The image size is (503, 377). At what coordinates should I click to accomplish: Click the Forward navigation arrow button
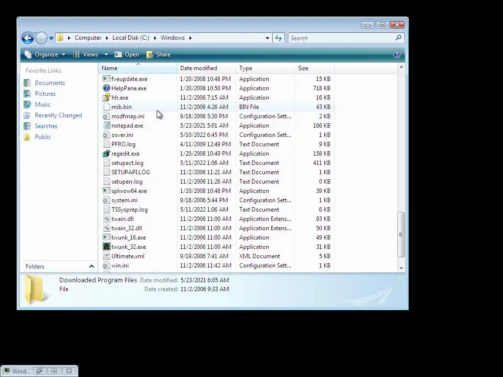pyautogui.click(x=41, y=38)
